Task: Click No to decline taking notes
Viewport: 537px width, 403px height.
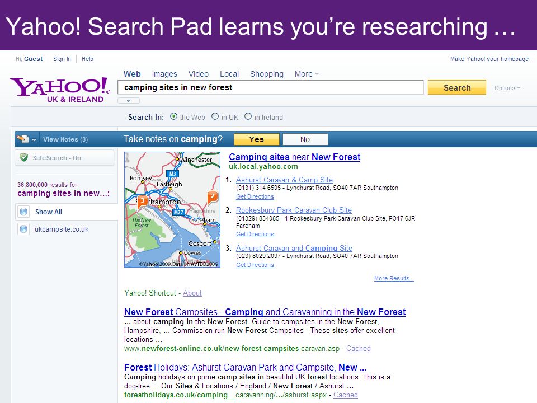Action: click(305, 139)
